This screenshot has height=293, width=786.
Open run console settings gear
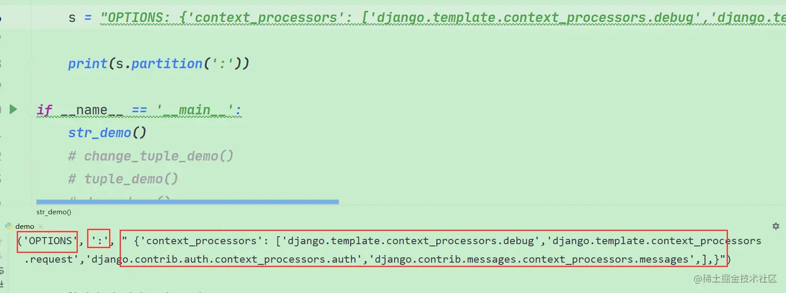776,226
